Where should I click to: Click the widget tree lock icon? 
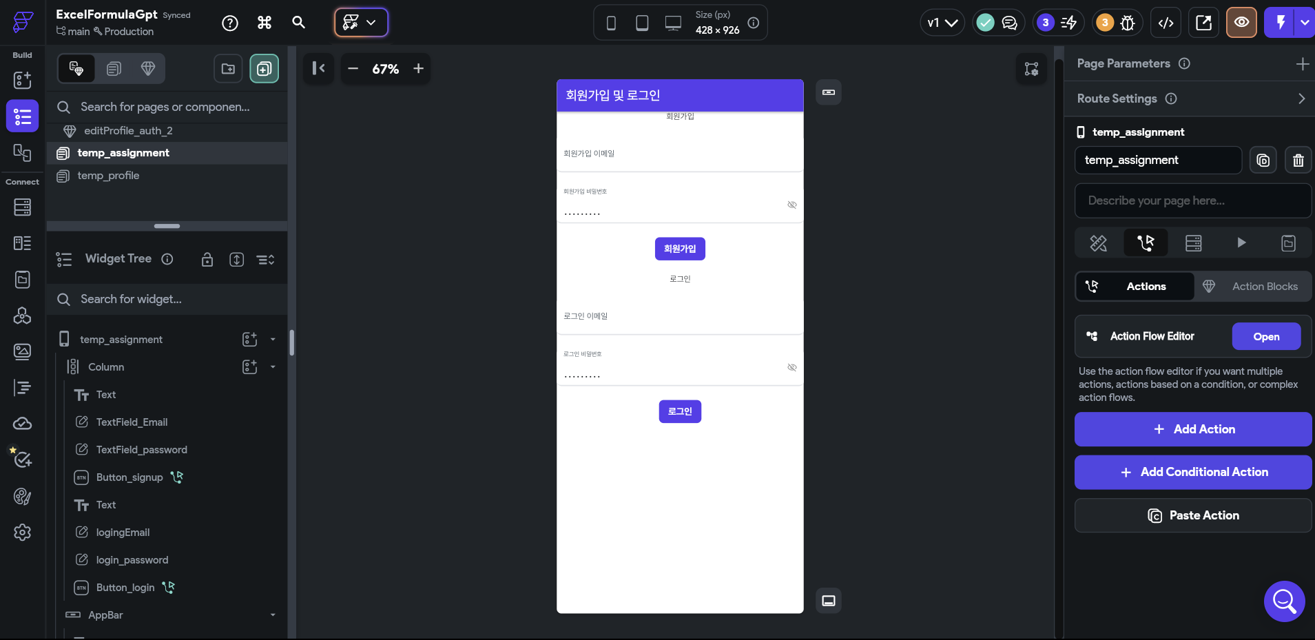pyautogui.click(x=207, y=259)
